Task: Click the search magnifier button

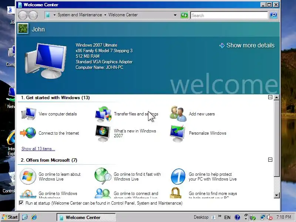Action: pos(273,15)
